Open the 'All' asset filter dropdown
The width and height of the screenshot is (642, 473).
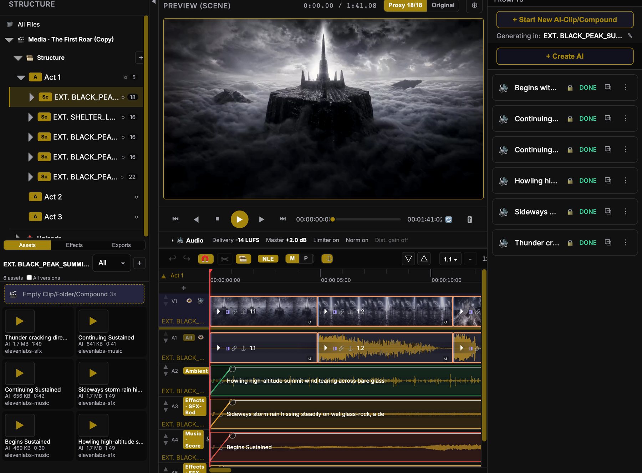pos(112,263)
